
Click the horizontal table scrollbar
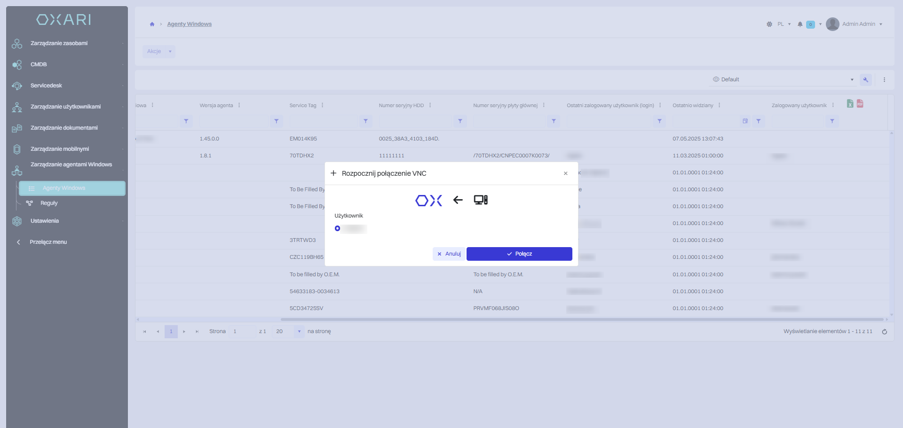point(582,319)
